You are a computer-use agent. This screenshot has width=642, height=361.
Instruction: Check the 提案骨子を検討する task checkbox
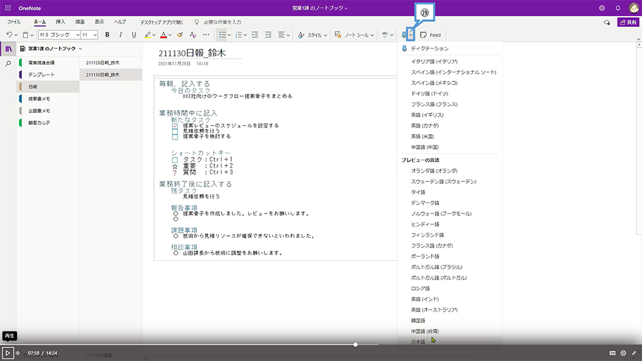click(175, 137)
